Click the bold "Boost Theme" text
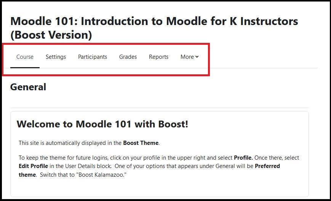 (x=141, y=143)
